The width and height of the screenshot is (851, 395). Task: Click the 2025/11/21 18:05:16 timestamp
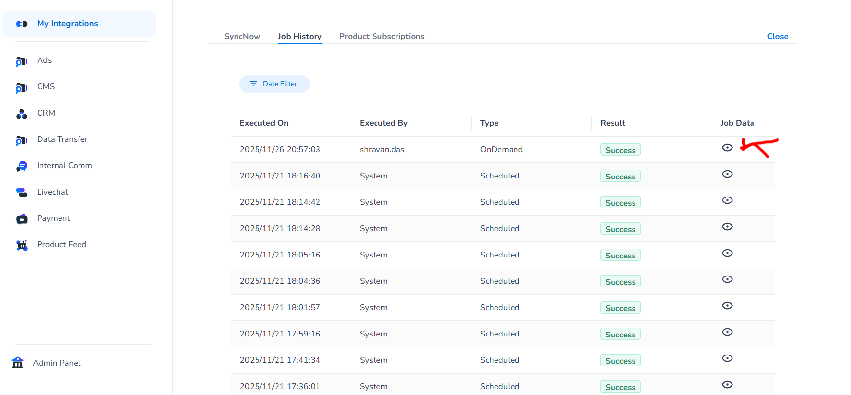pyautogui.click(x=280, y=255)
